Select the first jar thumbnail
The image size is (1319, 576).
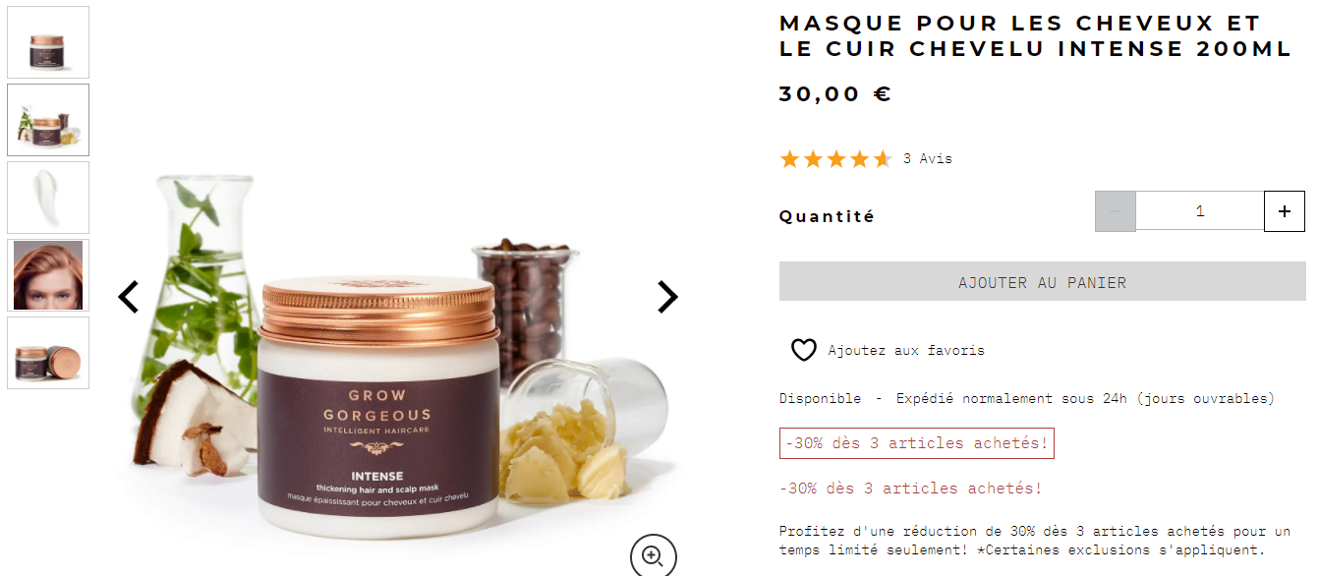tap(48, 42)
